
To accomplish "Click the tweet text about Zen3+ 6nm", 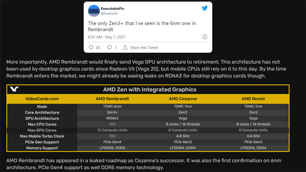I will click(x=142, y=26).
